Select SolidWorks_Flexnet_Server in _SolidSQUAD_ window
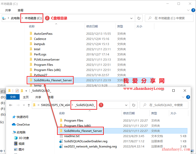Viewport: 196px width, 154px height. point(83,131)
